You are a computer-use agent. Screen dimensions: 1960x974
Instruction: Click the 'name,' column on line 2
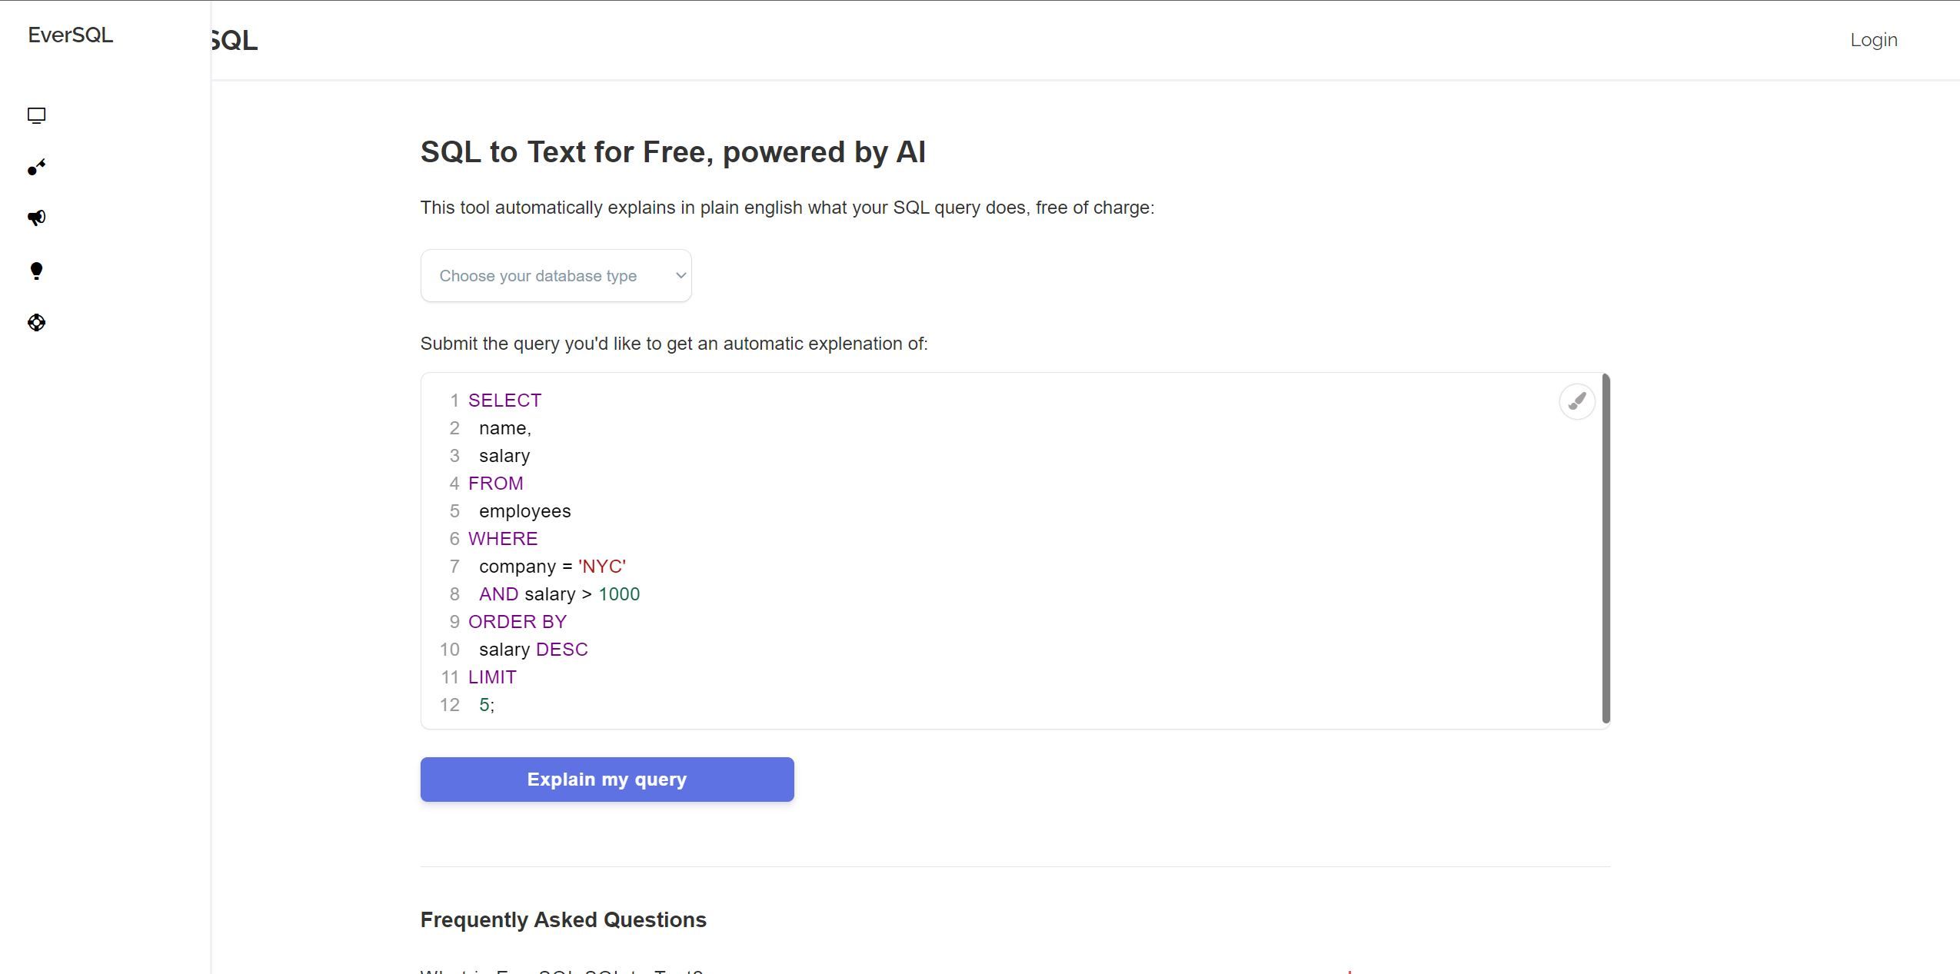click(x=504, y=428)
